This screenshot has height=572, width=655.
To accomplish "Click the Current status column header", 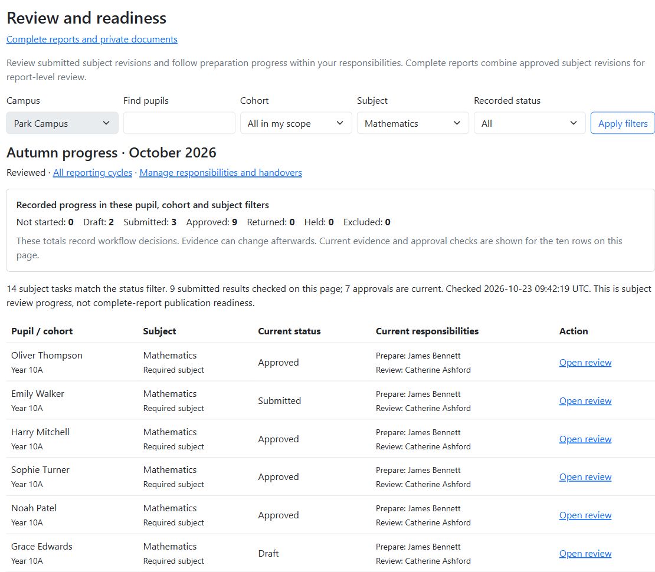I will pos(290,331).
